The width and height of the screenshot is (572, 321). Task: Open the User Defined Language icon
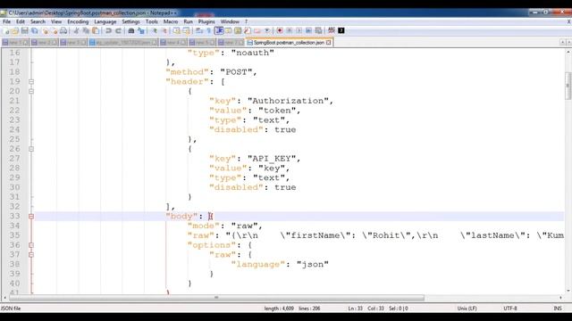point(229,30)
